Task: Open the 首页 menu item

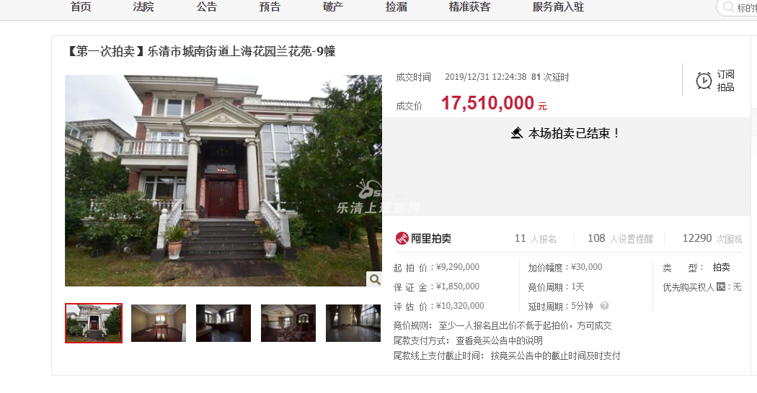Action: pos(81,7)
